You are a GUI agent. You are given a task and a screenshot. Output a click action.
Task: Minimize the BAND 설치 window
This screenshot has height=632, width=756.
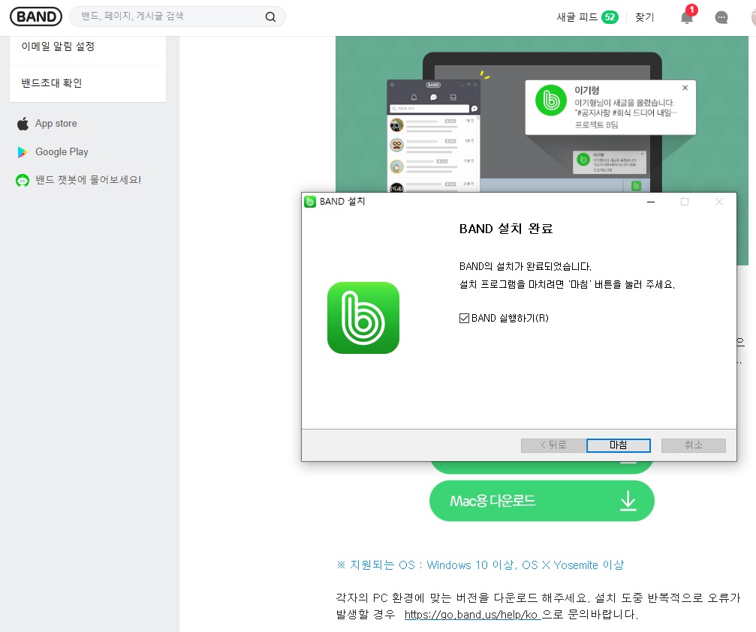coord(651,202)
